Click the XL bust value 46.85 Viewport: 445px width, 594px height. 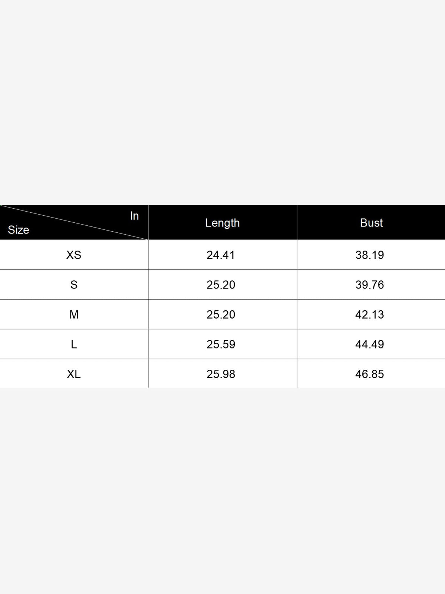click(x=370, y=374)
